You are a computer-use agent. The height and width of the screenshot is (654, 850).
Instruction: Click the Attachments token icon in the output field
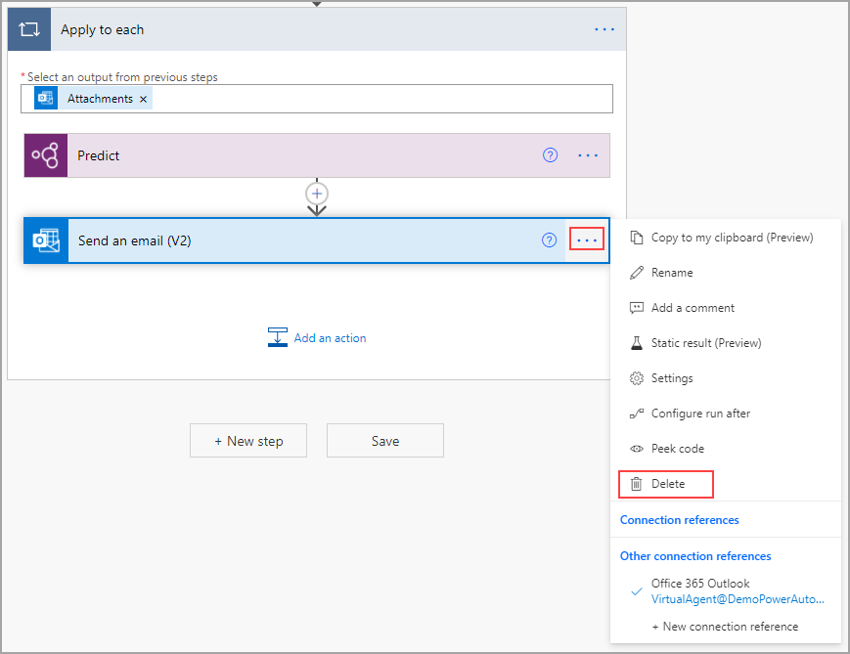(44, 98)
